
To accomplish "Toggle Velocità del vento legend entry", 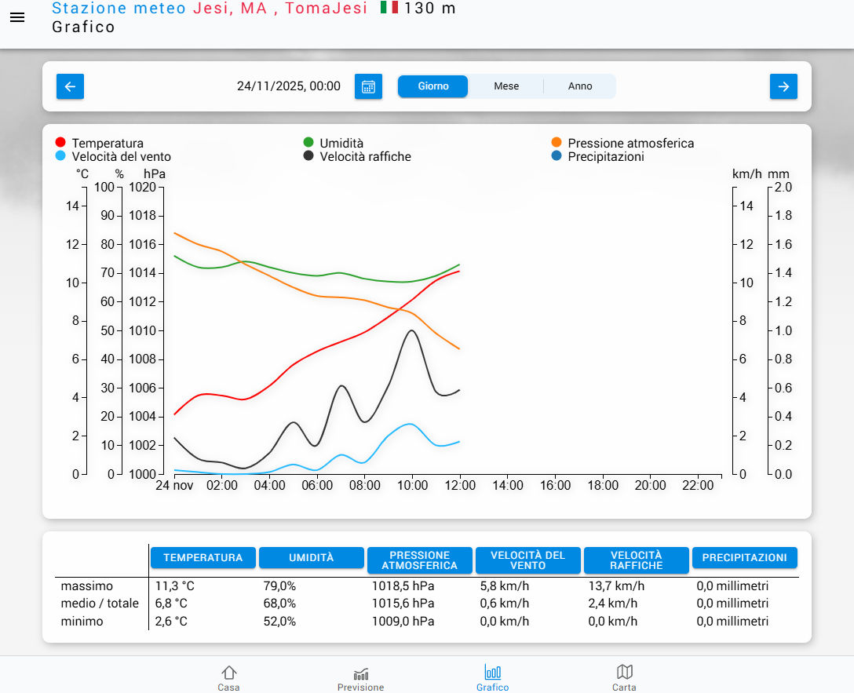I will click(121, 156).
